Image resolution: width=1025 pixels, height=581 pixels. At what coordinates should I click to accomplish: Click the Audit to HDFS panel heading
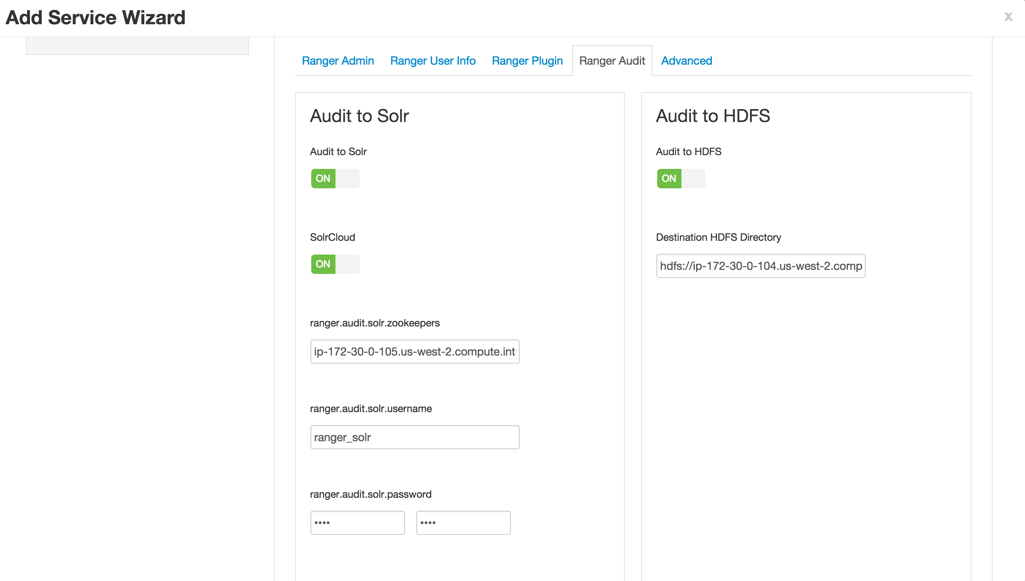click(x=713, y=116)
